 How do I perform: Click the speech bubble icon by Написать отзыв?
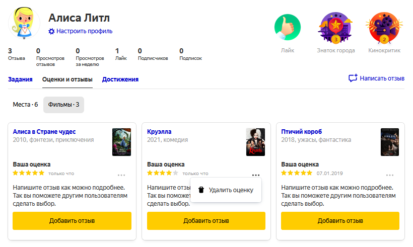coord(353,78)
